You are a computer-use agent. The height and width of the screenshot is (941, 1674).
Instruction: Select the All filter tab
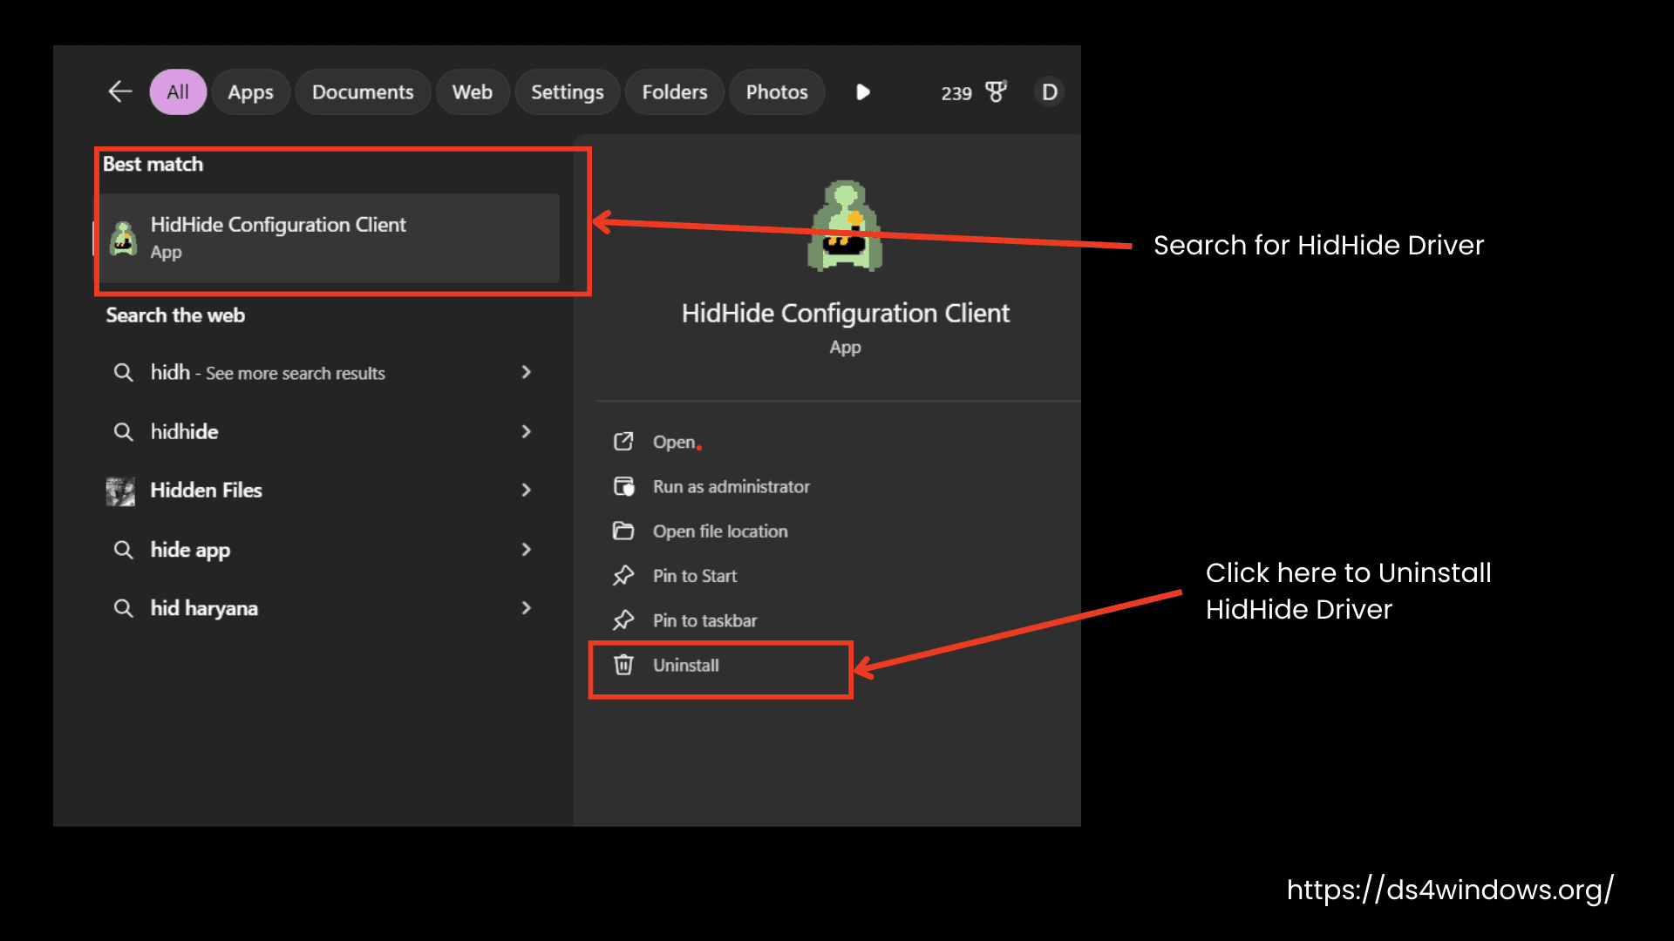[x=178, y=92]
